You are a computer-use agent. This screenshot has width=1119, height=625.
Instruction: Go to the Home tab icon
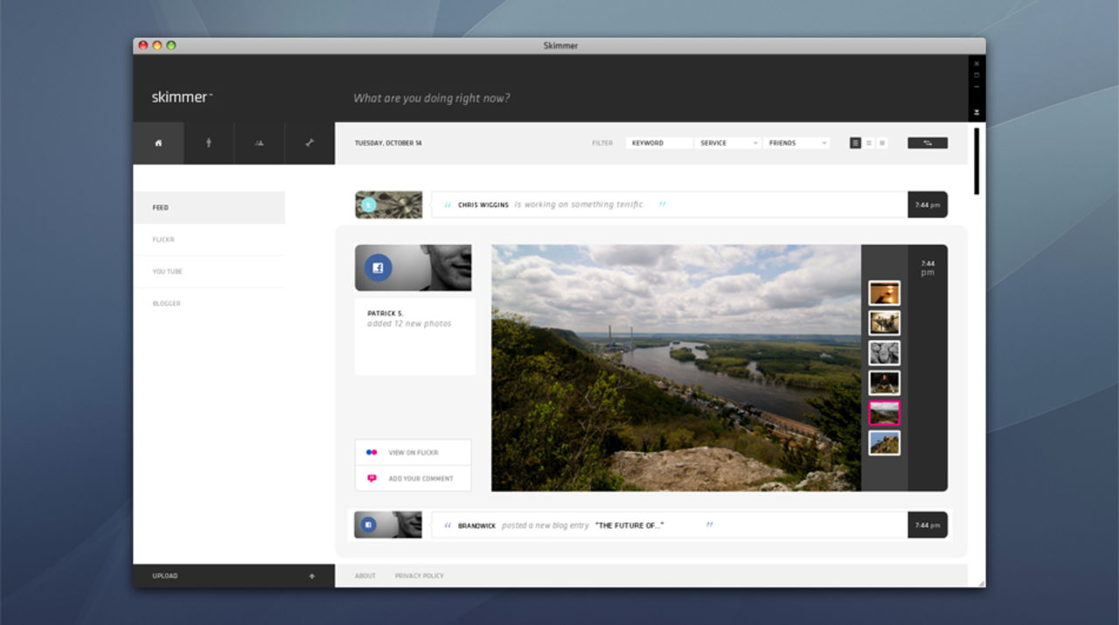pos(158,143)
